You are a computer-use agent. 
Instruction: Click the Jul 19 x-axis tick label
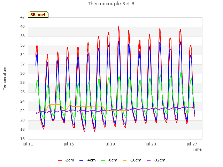click(x=110, y=144)
